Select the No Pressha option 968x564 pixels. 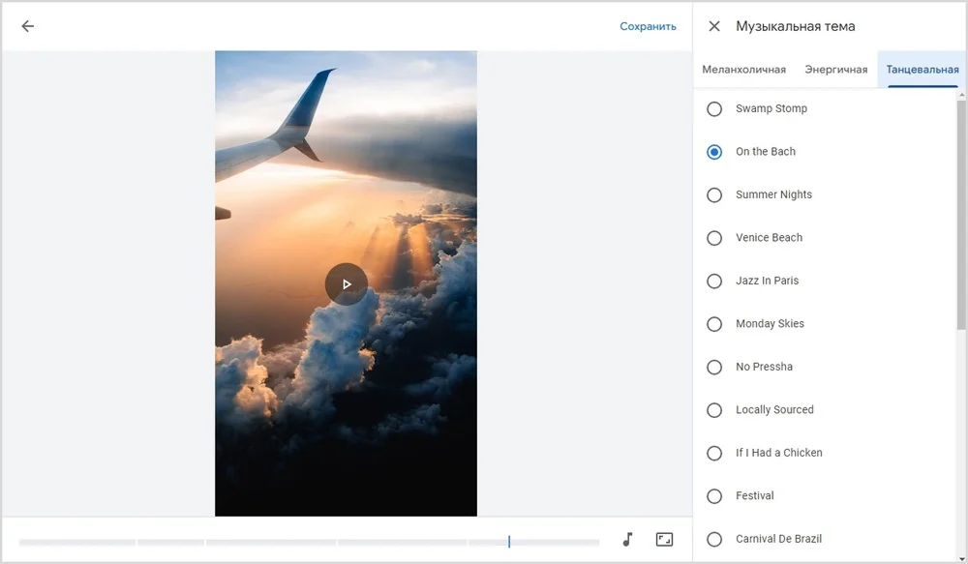714,368
